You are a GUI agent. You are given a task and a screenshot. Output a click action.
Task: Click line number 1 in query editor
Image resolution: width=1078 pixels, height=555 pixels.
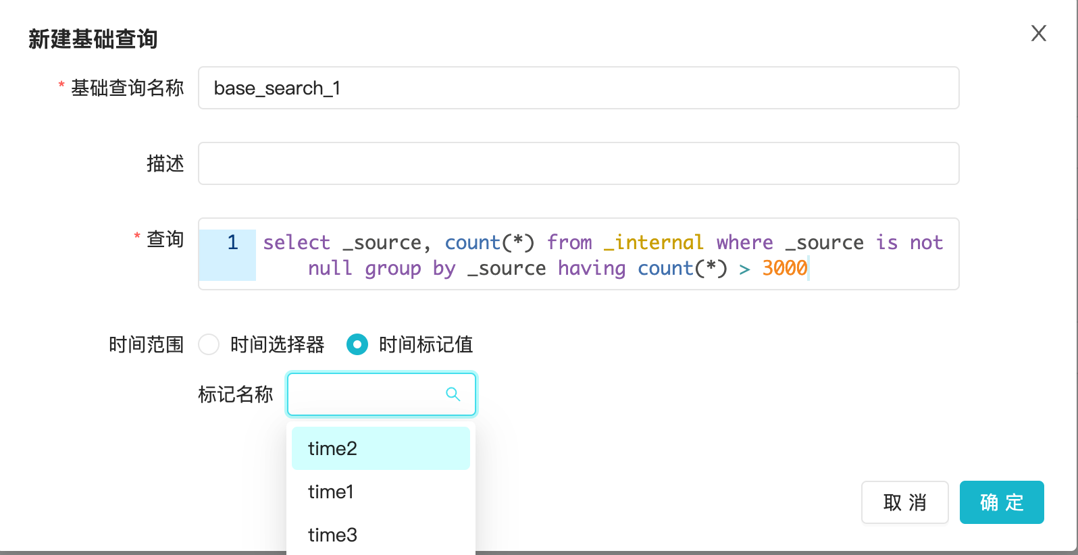tap(232, 242)
